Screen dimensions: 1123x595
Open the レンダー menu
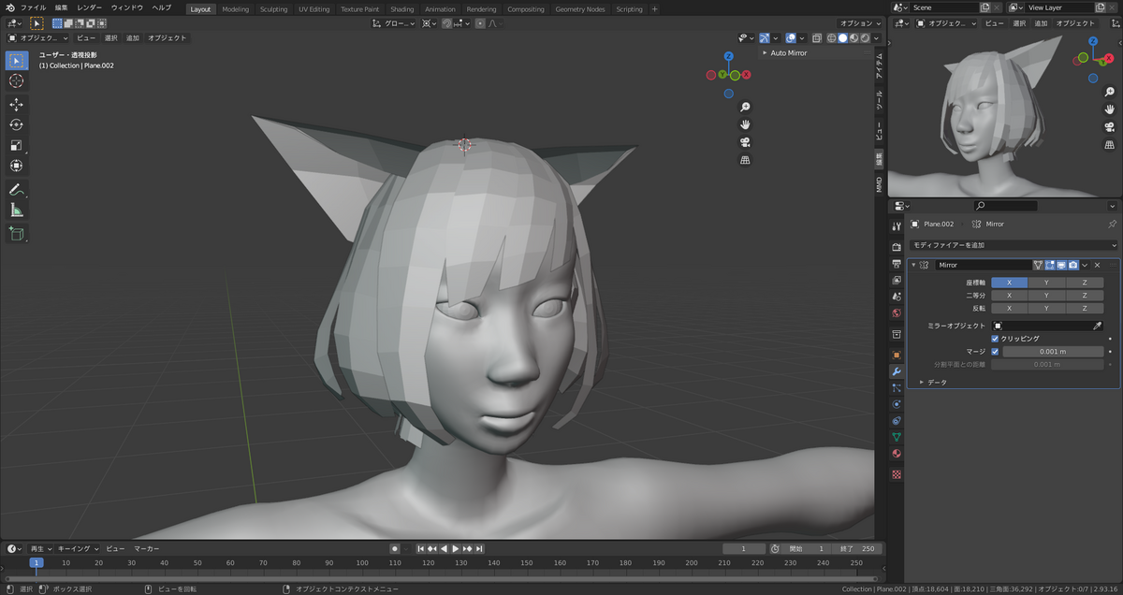(90, 7)
